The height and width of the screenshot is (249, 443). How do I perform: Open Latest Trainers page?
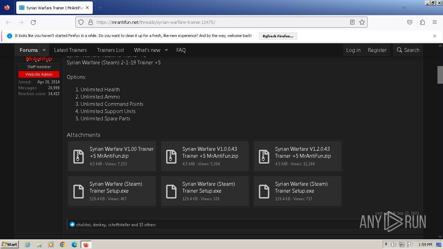click(70, 50)
